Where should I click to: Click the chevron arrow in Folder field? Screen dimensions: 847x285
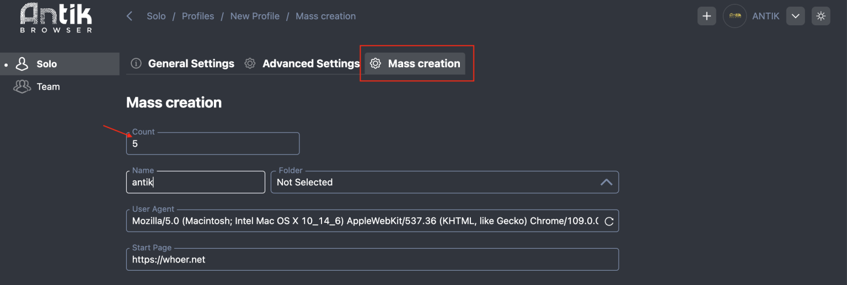pyautogui.click(x=606, y=182)
